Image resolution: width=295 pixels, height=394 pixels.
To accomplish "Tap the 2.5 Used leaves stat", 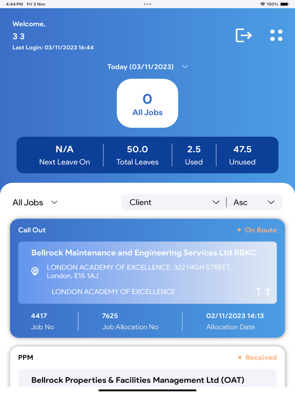I will click(x=194, y=155).
